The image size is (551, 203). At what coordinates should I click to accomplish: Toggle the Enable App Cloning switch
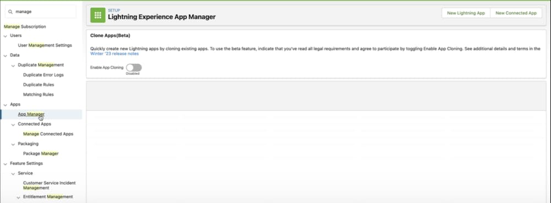(134, 68)
